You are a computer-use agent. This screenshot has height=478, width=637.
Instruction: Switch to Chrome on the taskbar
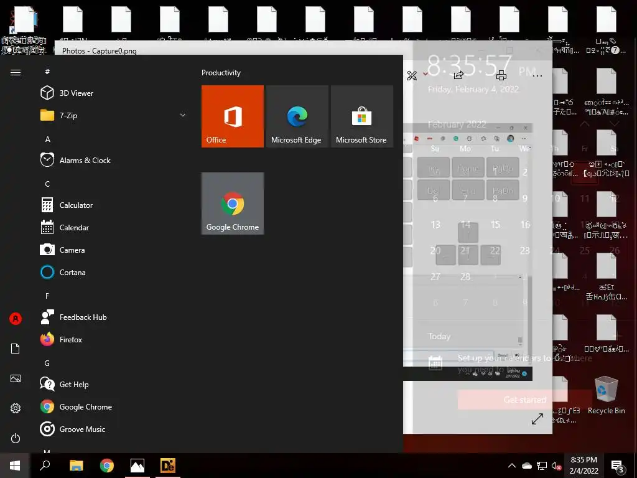(x=107, y=466)
